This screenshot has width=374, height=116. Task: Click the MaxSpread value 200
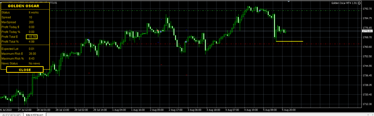coord(31,22)
